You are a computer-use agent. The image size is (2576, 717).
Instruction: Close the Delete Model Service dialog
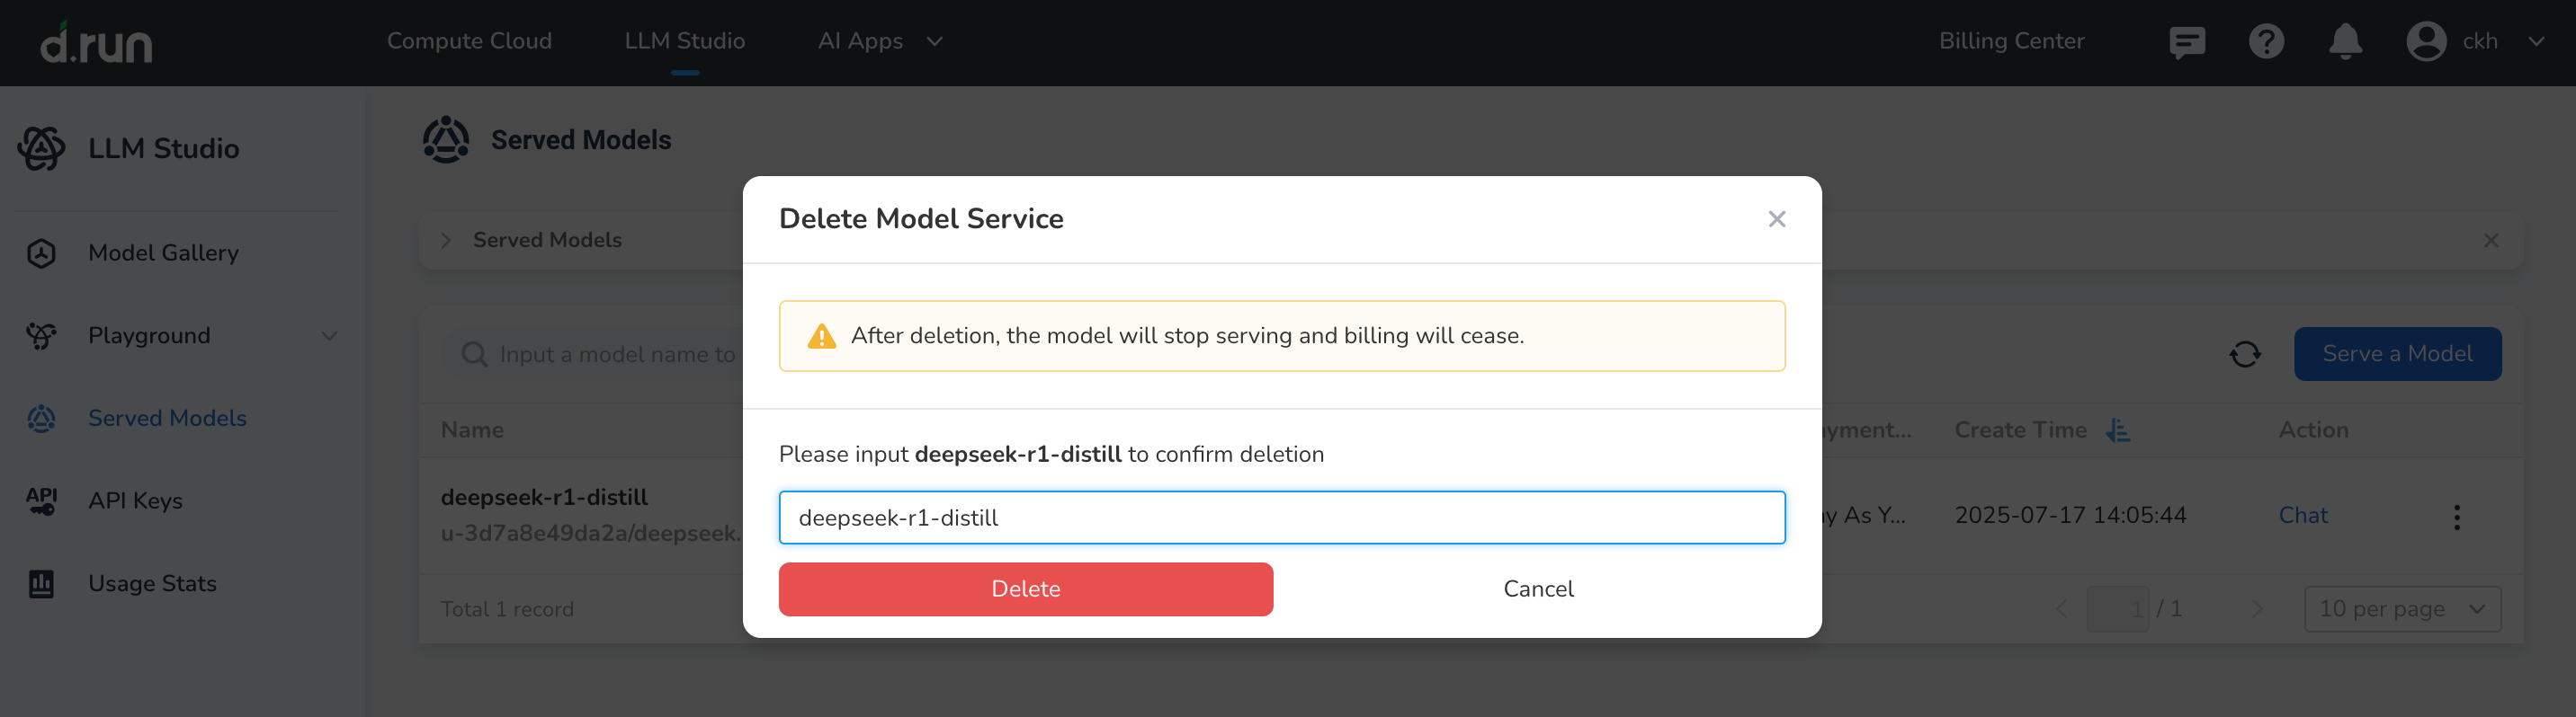point(1776,220)
